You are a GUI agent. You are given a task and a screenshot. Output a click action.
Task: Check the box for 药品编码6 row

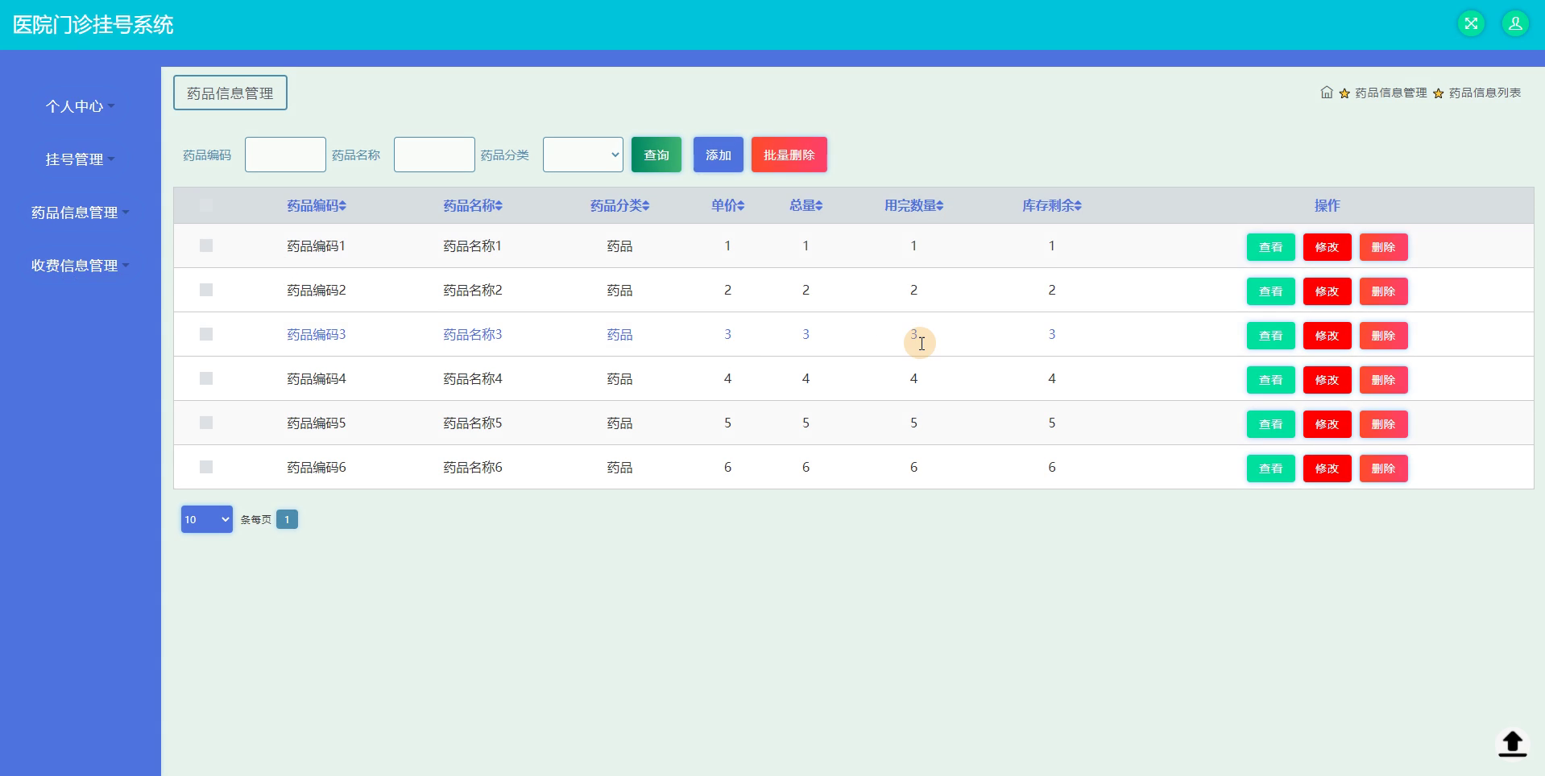click(206, 467)
